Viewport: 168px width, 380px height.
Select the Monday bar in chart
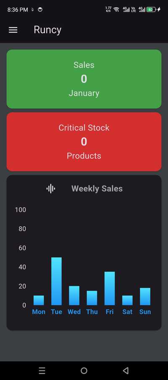point(39,300)
